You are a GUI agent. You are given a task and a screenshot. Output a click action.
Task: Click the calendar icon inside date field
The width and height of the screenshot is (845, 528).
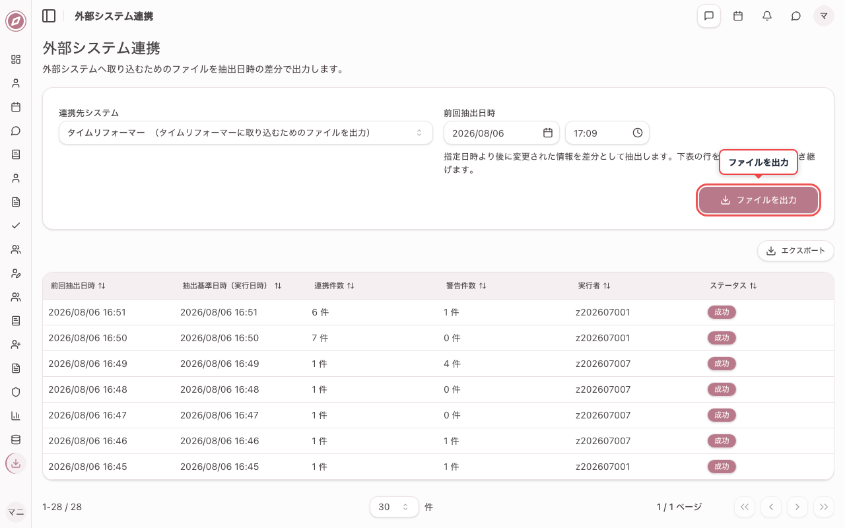[x=548, y=133]
